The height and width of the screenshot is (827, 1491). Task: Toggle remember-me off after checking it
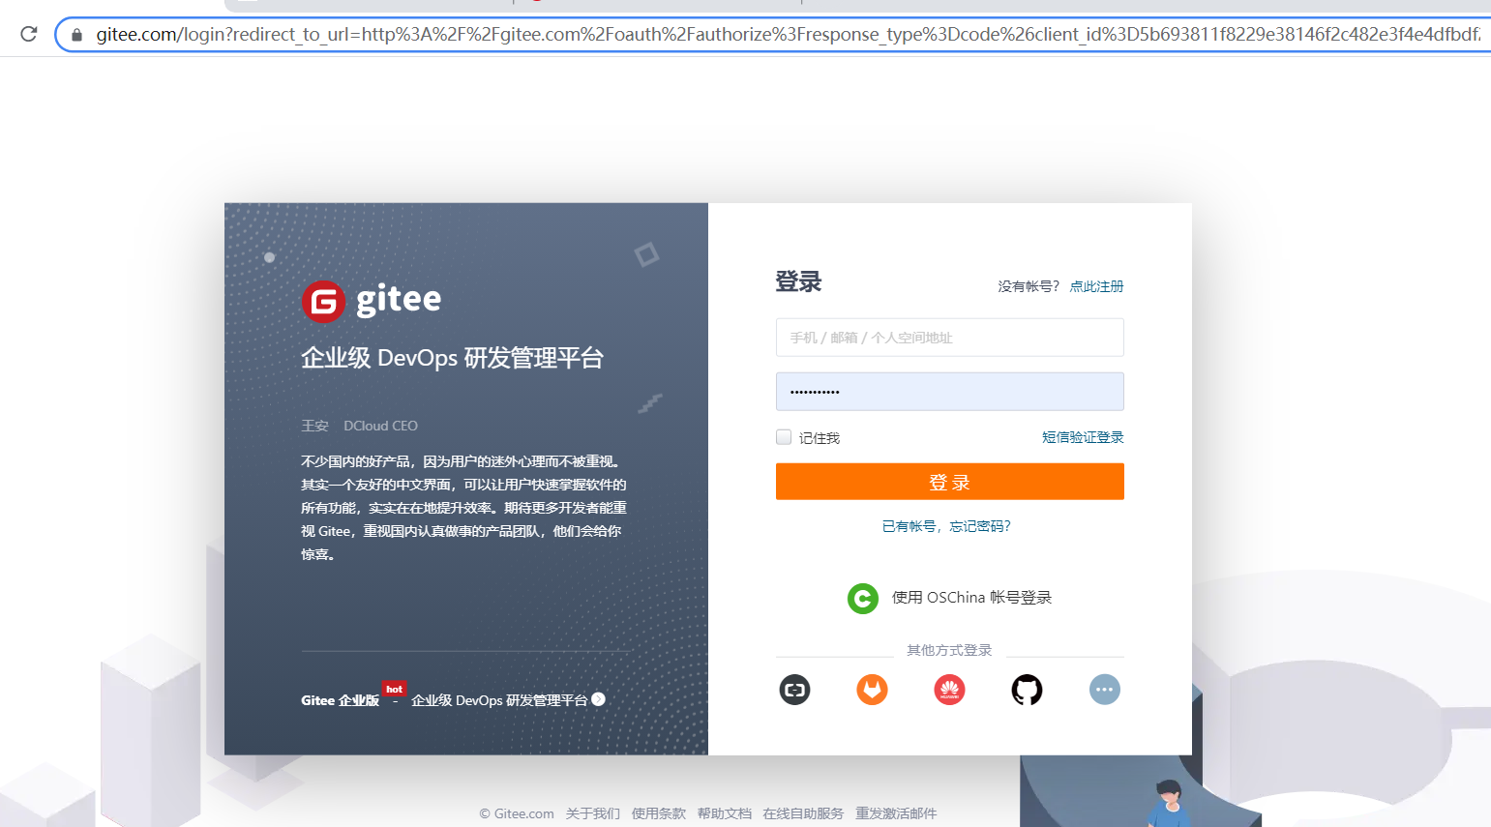[x=783, y=436]
